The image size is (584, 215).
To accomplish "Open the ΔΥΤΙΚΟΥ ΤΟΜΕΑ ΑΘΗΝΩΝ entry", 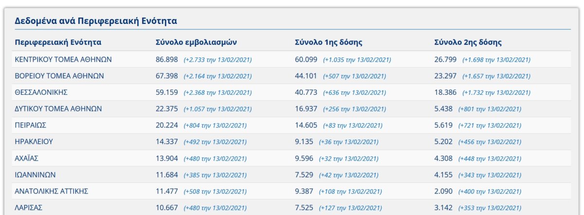I will [58, 109].
